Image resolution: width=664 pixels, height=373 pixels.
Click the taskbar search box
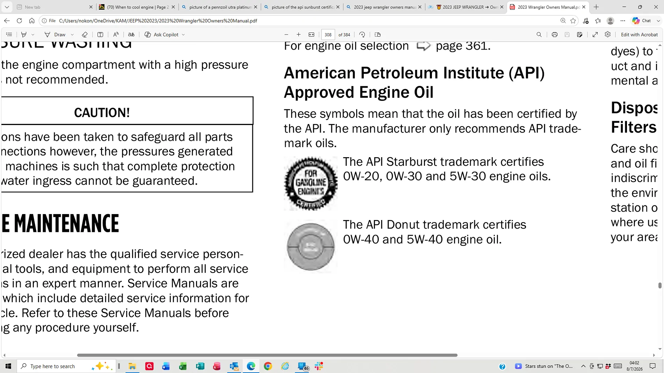pos(66,366)
